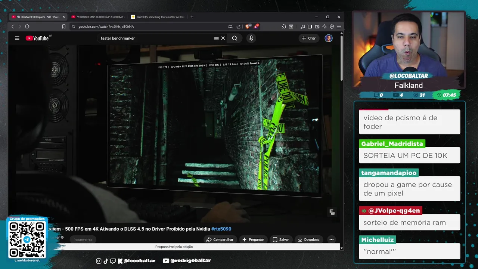This screenshot has height=269, width=478.
Task: Open the YouTube account avatar menu
Action: point(329,38)
